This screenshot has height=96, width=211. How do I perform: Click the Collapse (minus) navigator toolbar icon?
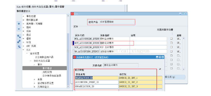[19, 29]
